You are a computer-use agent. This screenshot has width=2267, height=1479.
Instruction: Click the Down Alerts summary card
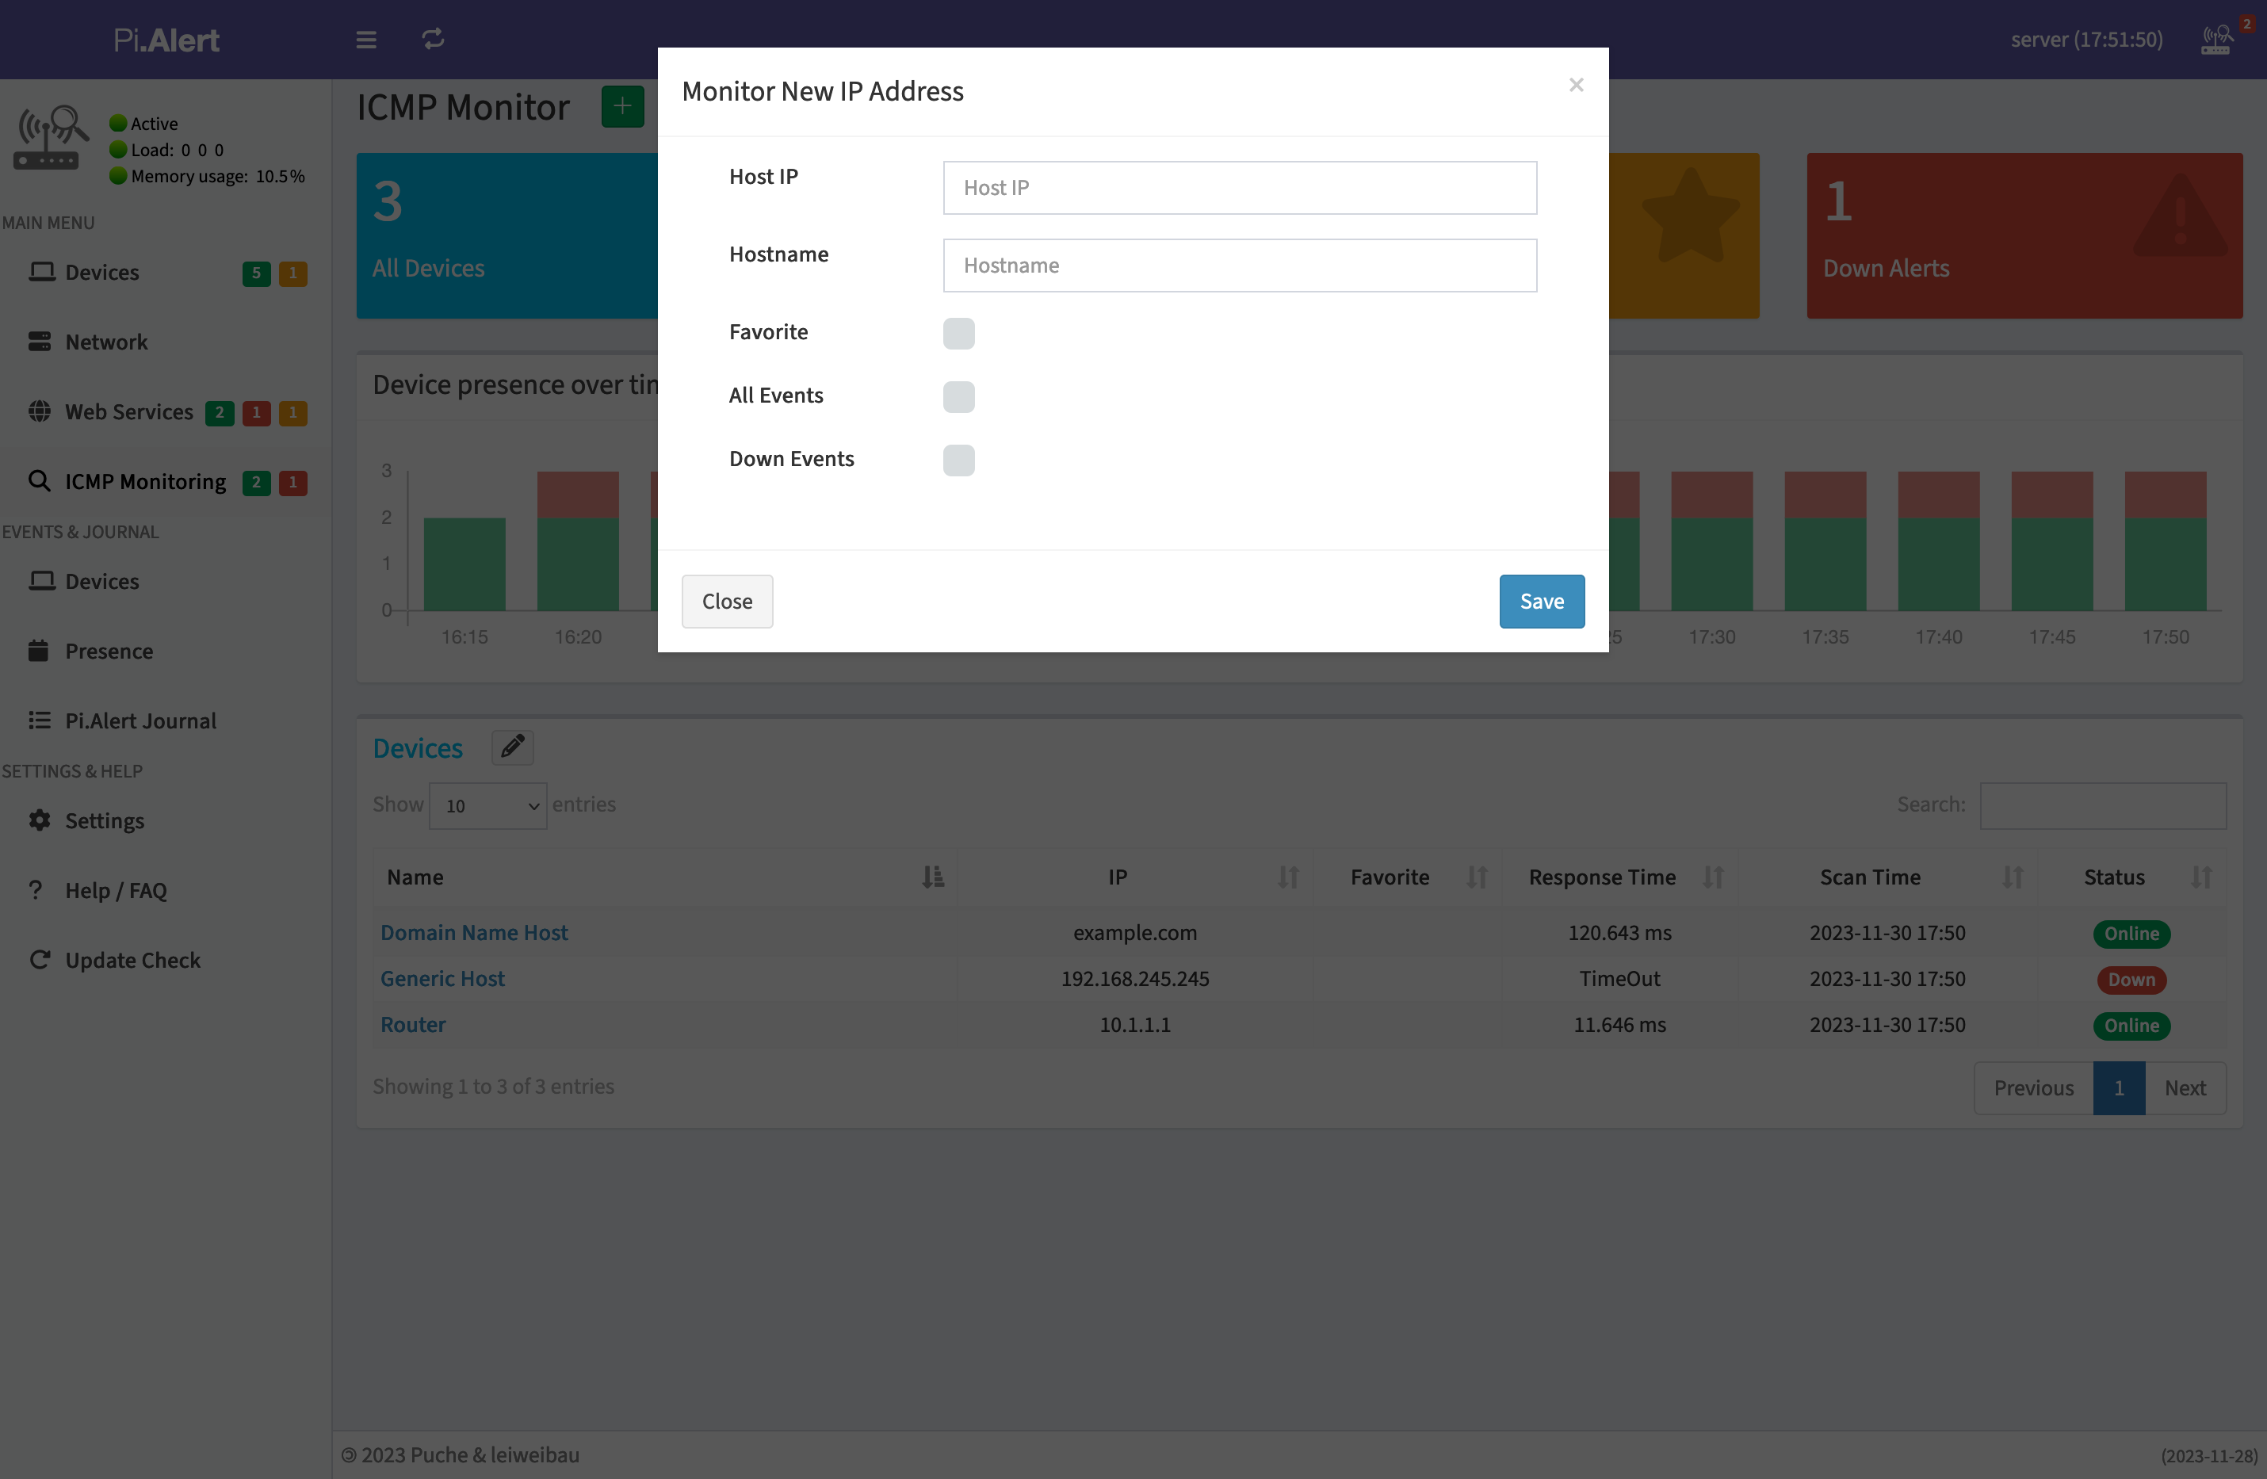tap(2024, 235)
